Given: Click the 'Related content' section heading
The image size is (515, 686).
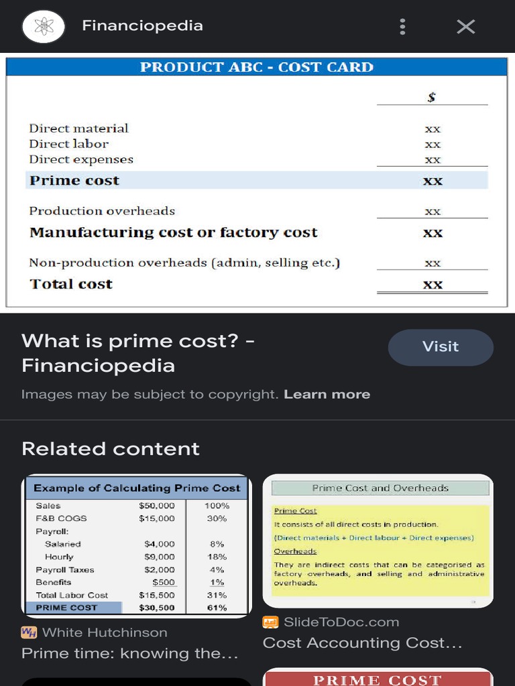Looking at the screenshot, I should click(x=111, y=449).
